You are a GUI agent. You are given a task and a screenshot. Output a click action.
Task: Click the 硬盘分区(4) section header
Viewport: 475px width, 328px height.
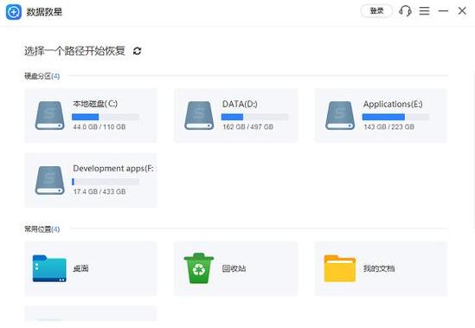[x=42, y=76]
